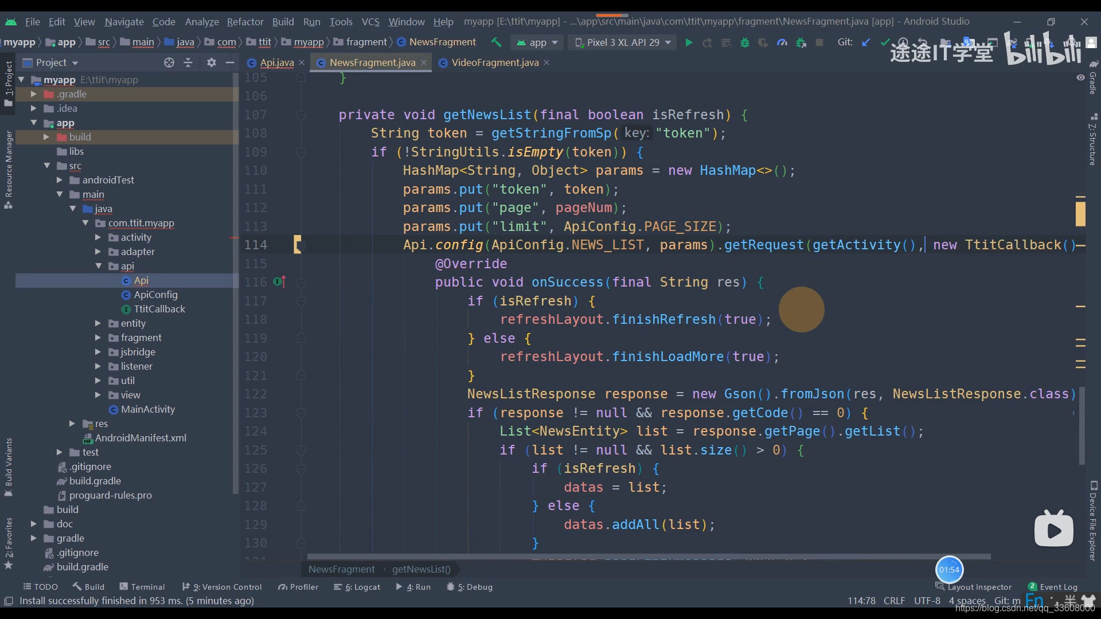The width and height of the screenshot is (1101, 619).
Task: Open the profiler speedometer icon in toolbar
Action: tap(782, 42)
